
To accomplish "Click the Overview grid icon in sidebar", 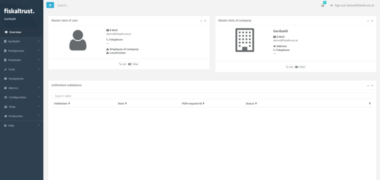I will (6, 32).
